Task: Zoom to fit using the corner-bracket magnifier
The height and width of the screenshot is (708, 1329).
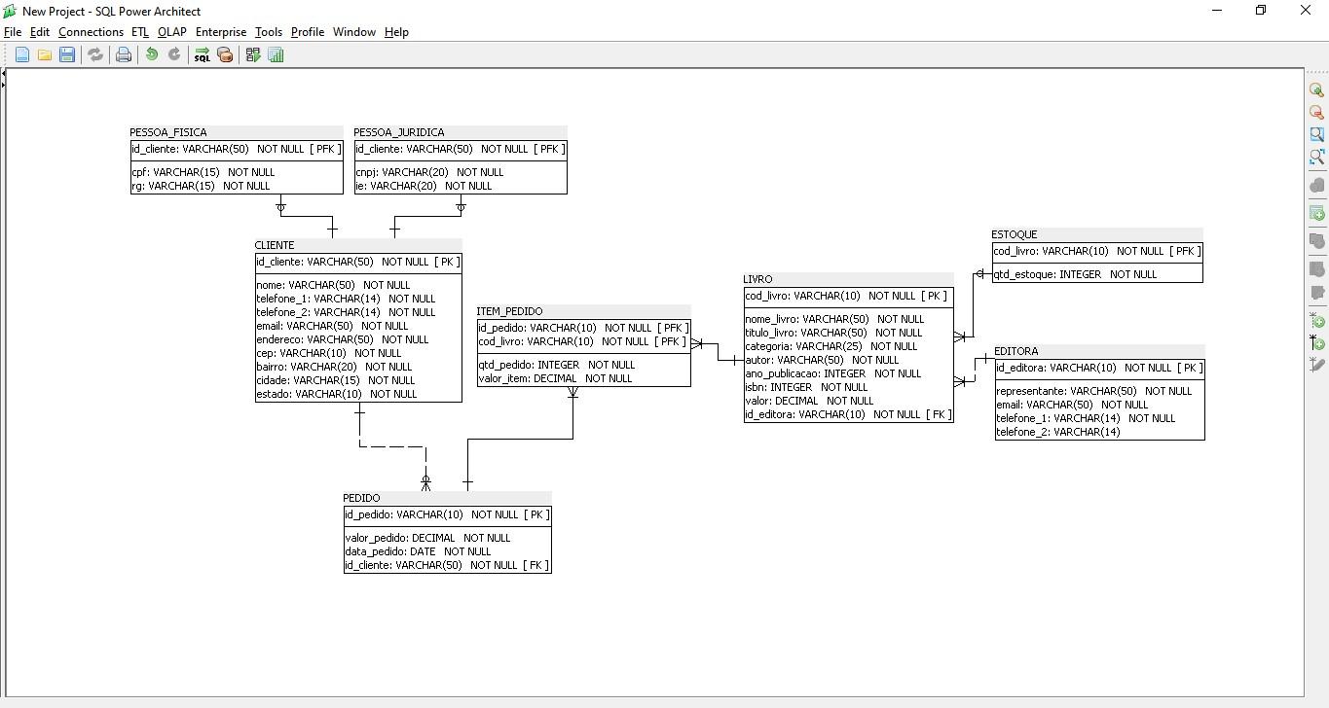Action: pyautogui.click(x=1316, y=157)
